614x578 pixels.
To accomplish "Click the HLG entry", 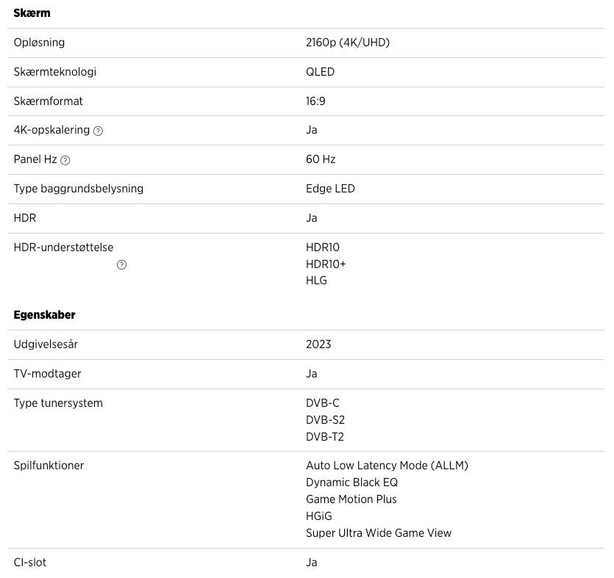I will tap(316, 281).
